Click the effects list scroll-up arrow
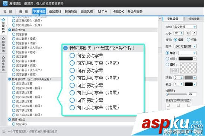 [x=160, y=19]
